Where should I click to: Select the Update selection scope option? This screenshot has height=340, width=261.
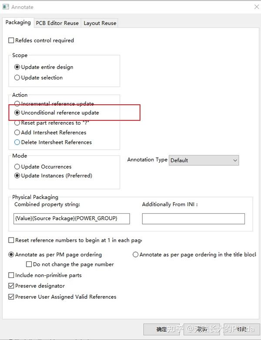pyautogui.click(x=17, y=78)
